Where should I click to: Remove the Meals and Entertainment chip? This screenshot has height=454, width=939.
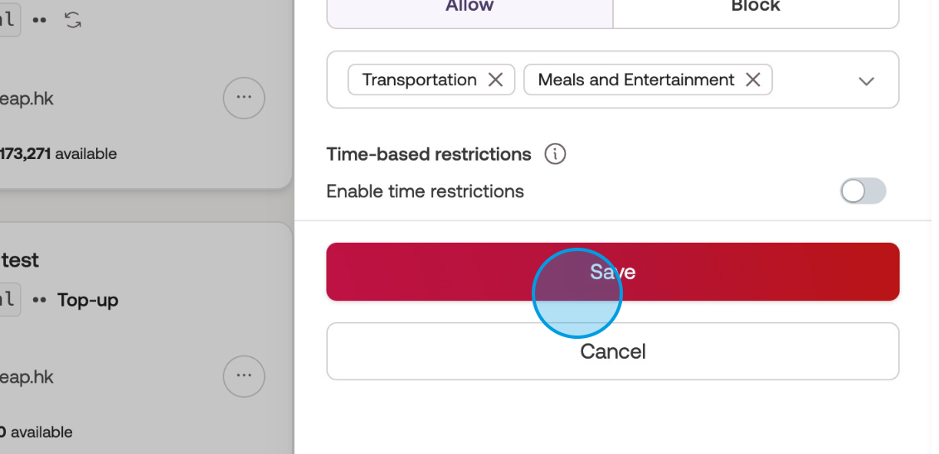(753, 80)
